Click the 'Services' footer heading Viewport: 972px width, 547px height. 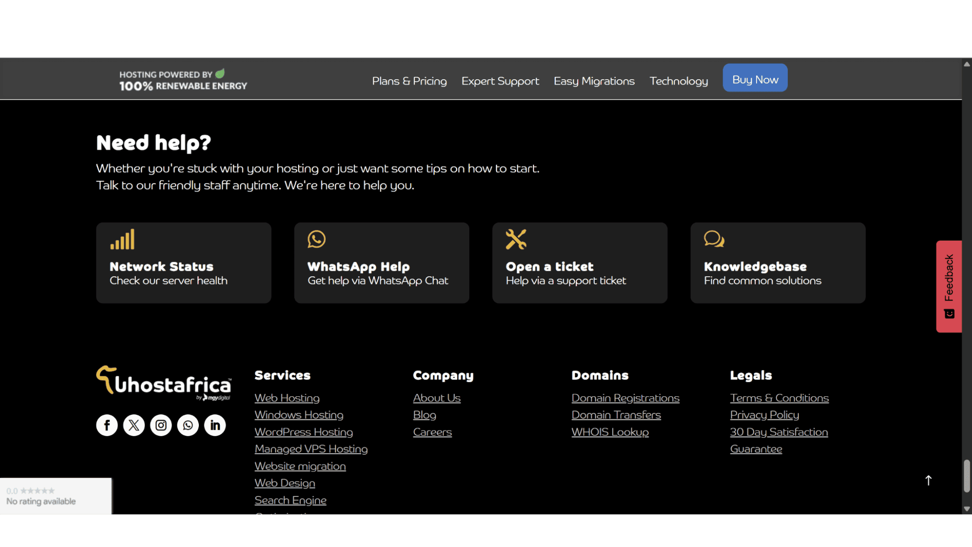[283, 375]
